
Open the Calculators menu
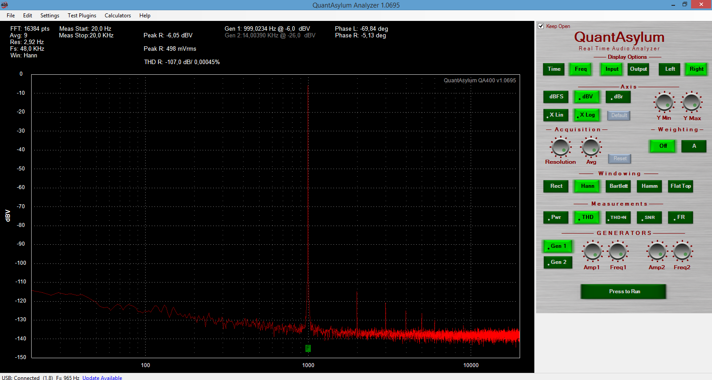tap(118, 16)
